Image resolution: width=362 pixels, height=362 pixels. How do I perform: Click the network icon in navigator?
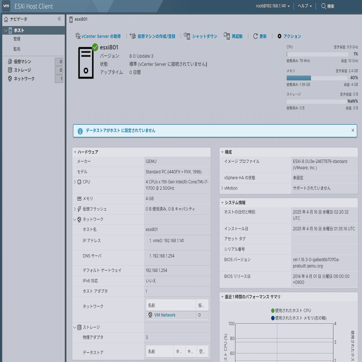pyautogui.click(x=10, y=79)
